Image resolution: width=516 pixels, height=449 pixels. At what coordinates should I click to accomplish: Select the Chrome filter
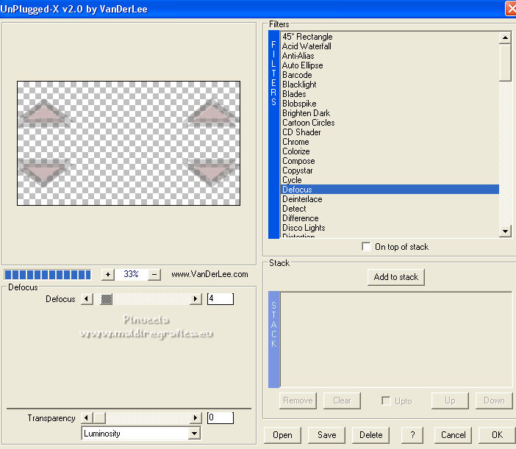point(390,141)
